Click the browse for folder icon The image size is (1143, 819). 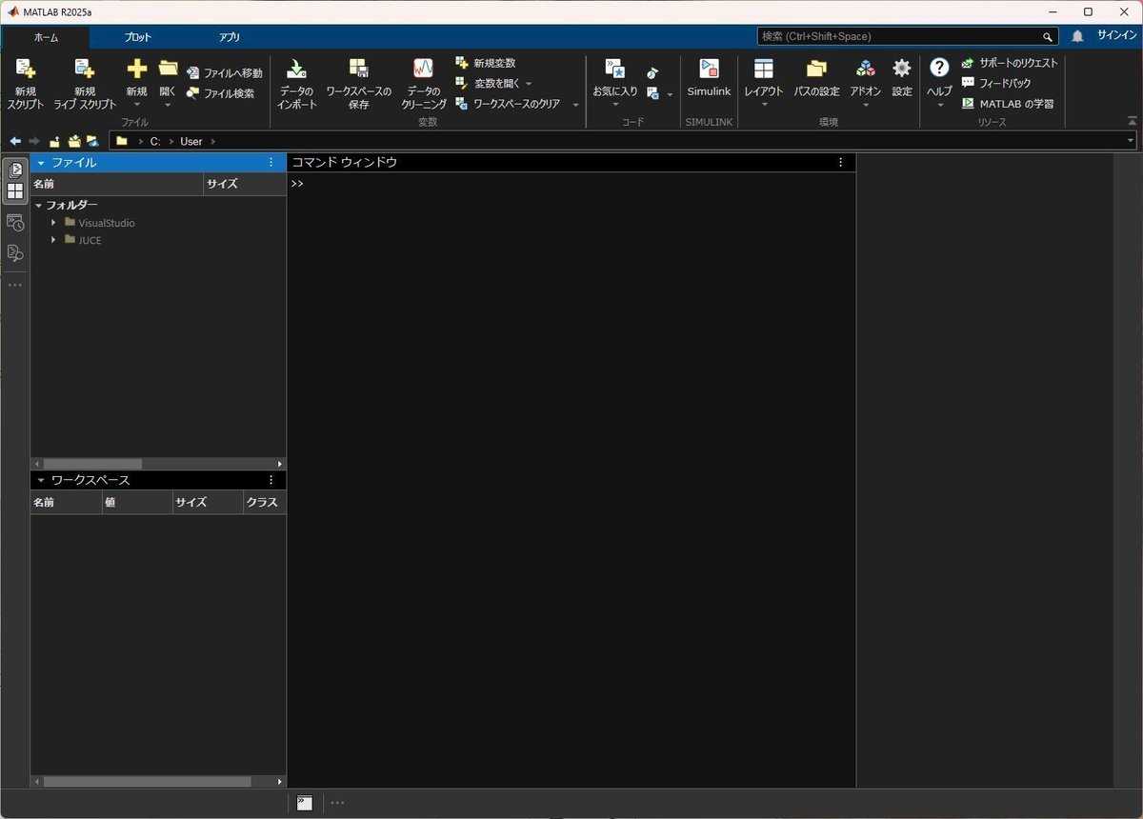[74, 141]
